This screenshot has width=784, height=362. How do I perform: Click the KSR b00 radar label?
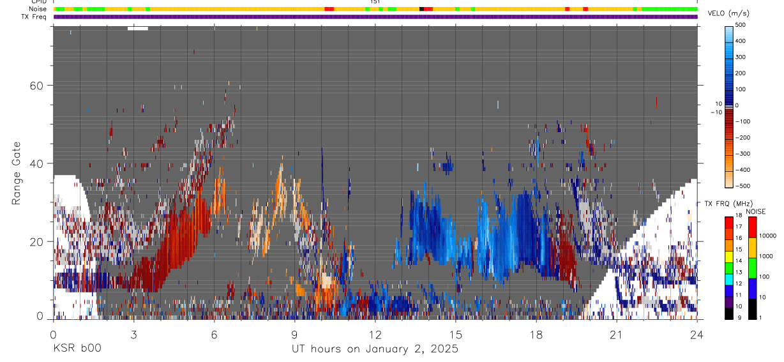(77, 349)
